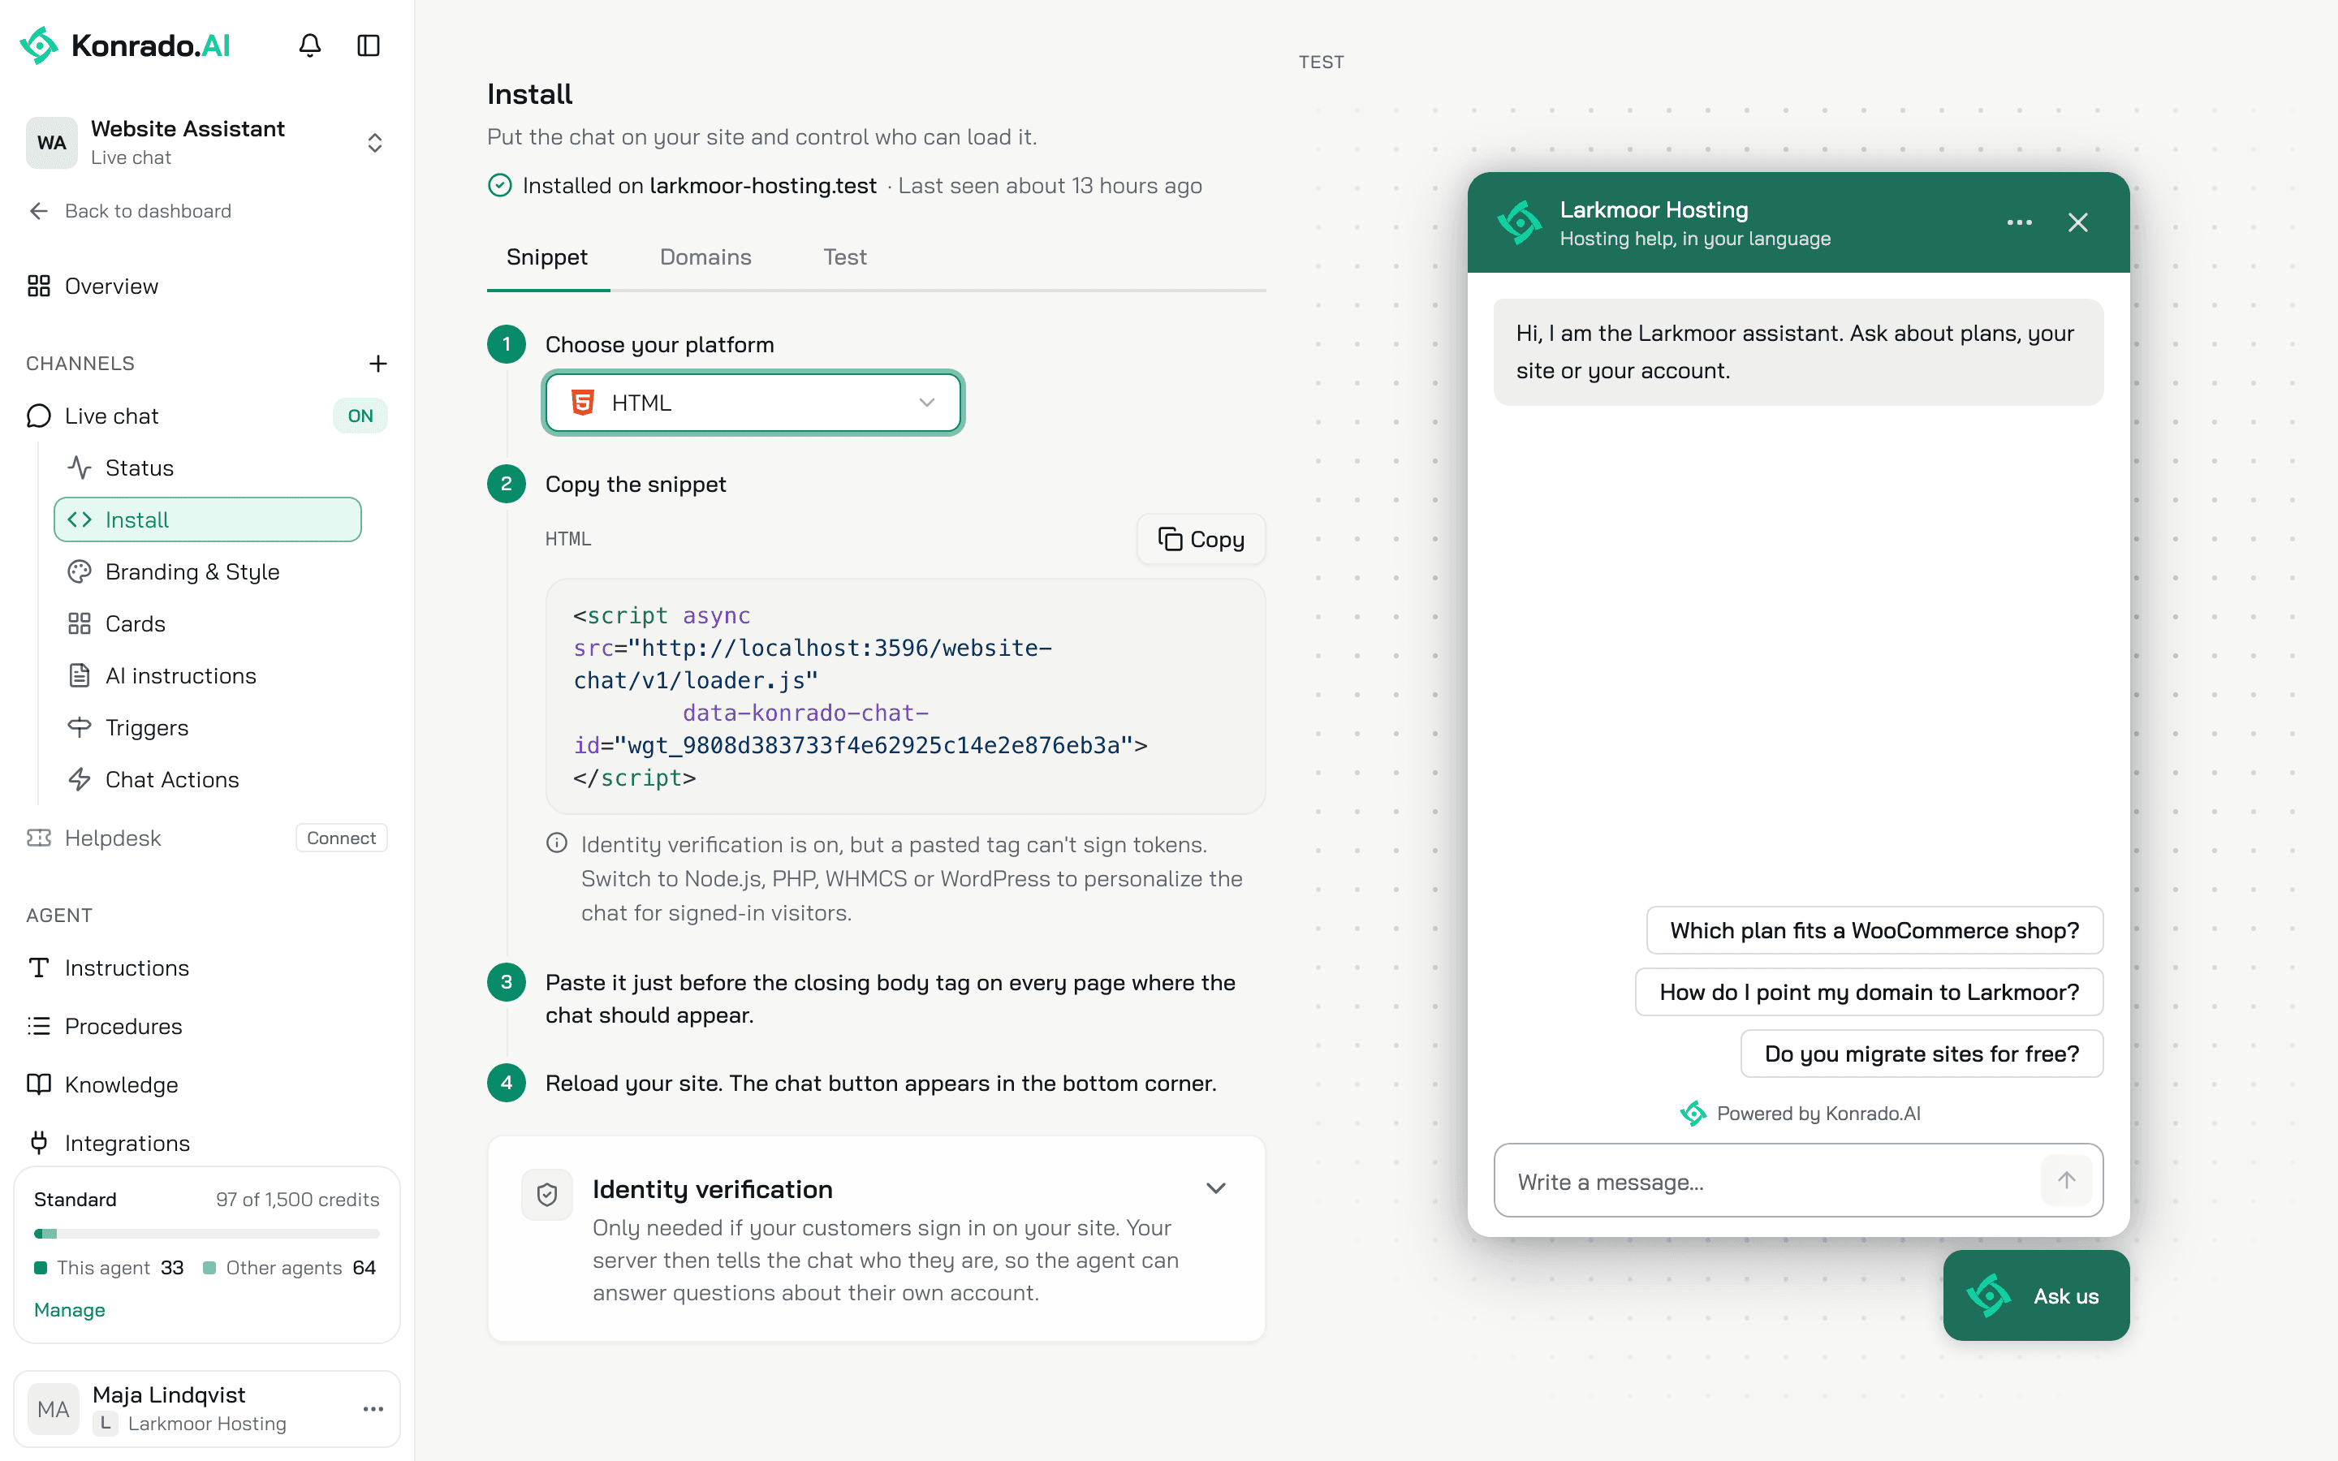This screenshot has width=2338, height=1461.
Task: Click the Helpdesk ticket icon
Action: point(39,838)
